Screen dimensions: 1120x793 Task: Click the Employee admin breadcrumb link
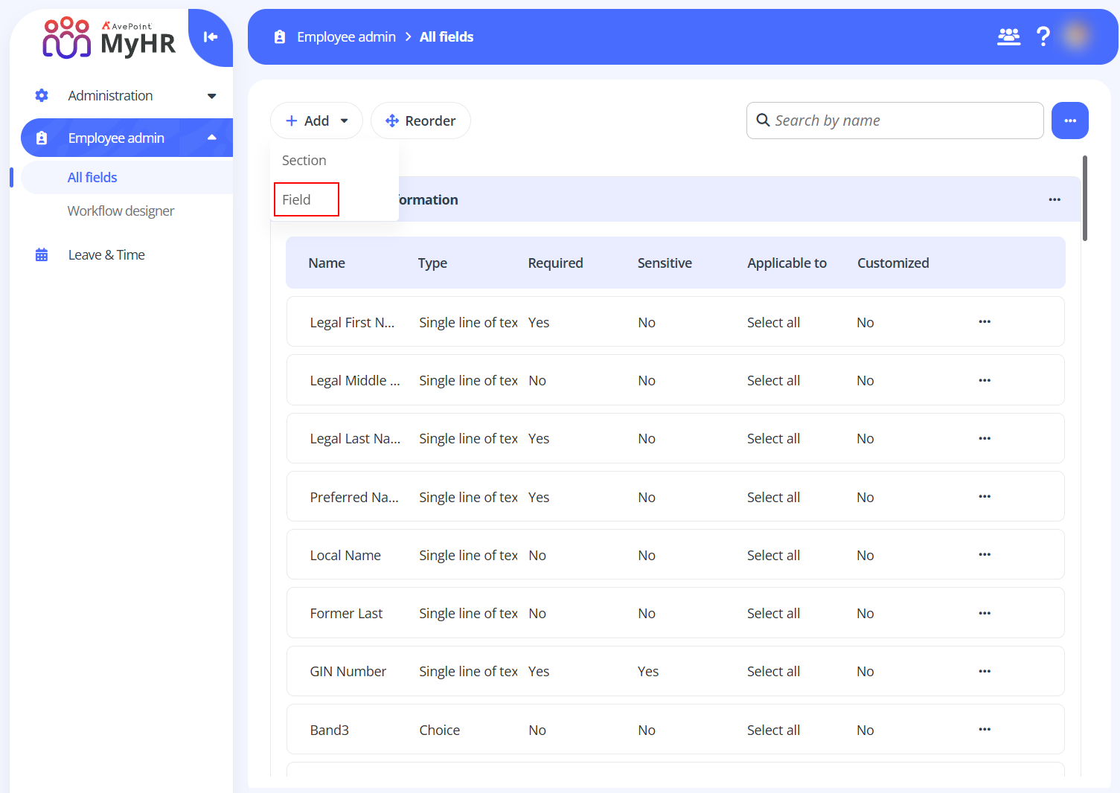(346, 36)
